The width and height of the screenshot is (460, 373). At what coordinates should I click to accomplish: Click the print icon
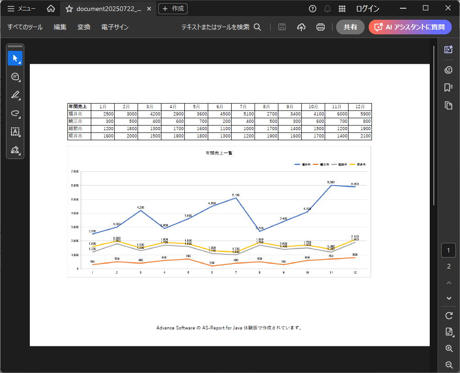click(x=321, y=27)
